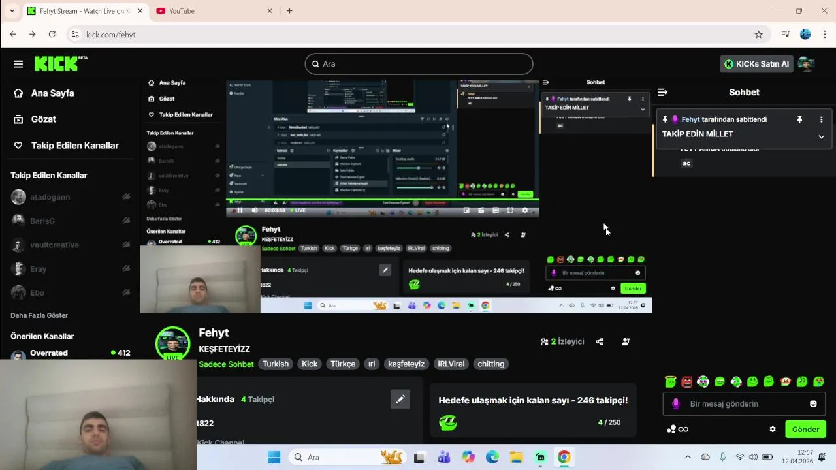
Task: Open the notifications bell in taskbar
Action: pyautogui.click(x=822, y=457)
